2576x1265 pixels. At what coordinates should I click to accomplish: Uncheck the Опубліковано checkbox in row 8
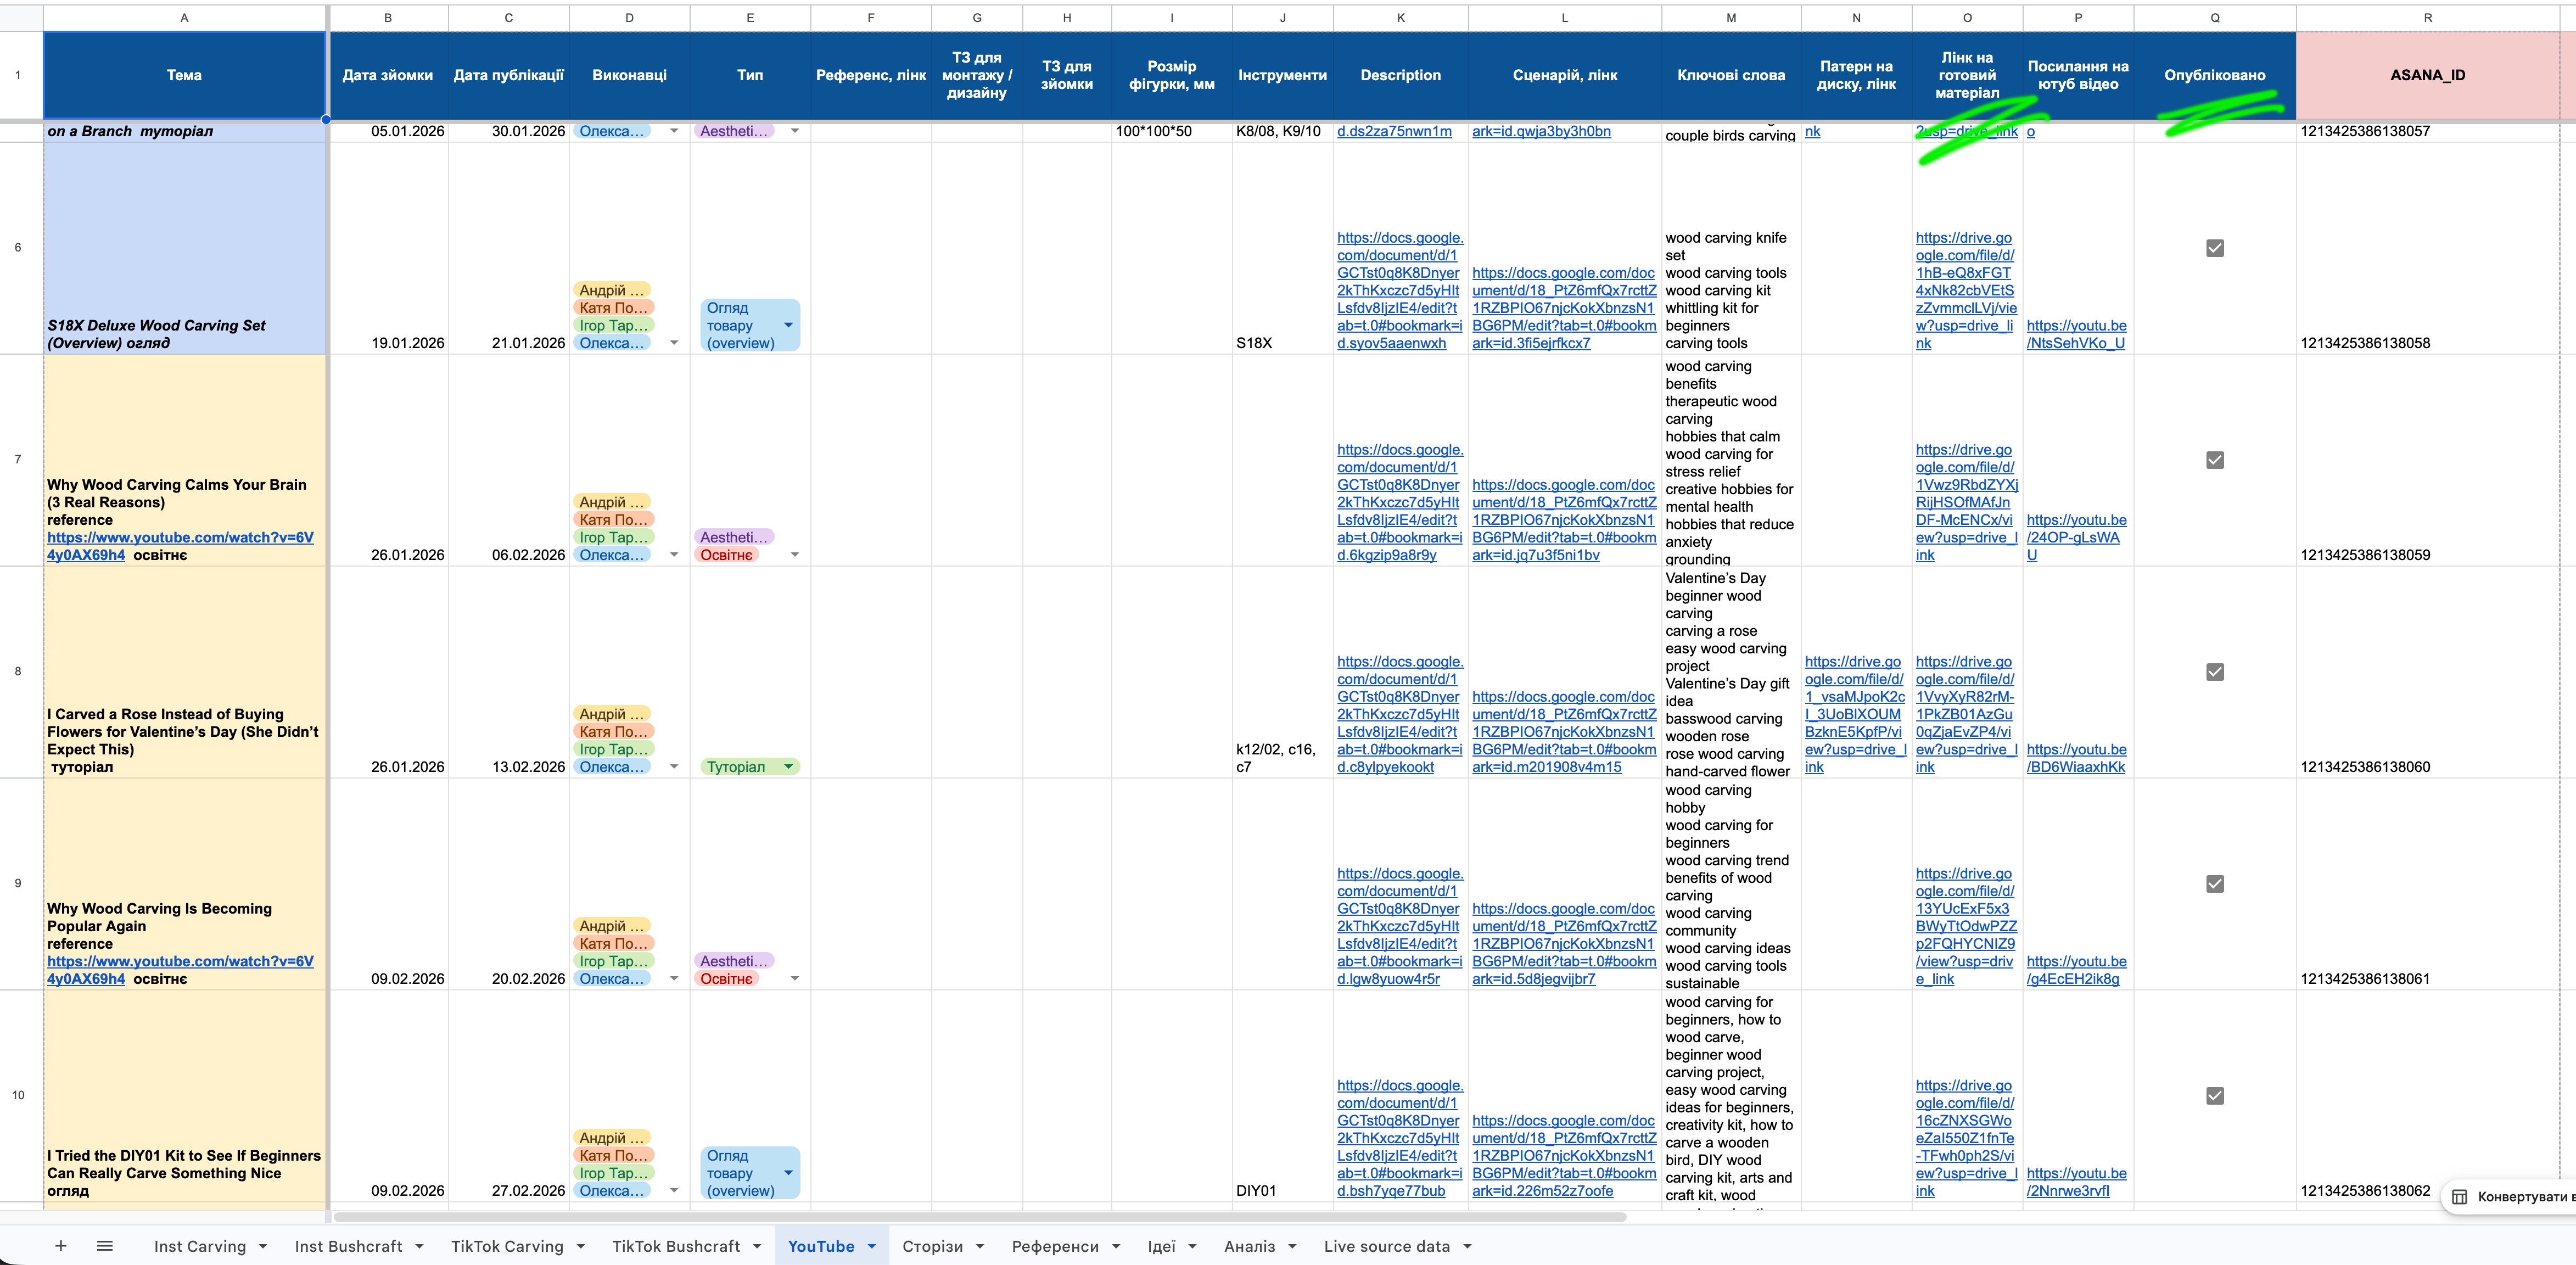pyautogui.click(x=2215, y=672)
